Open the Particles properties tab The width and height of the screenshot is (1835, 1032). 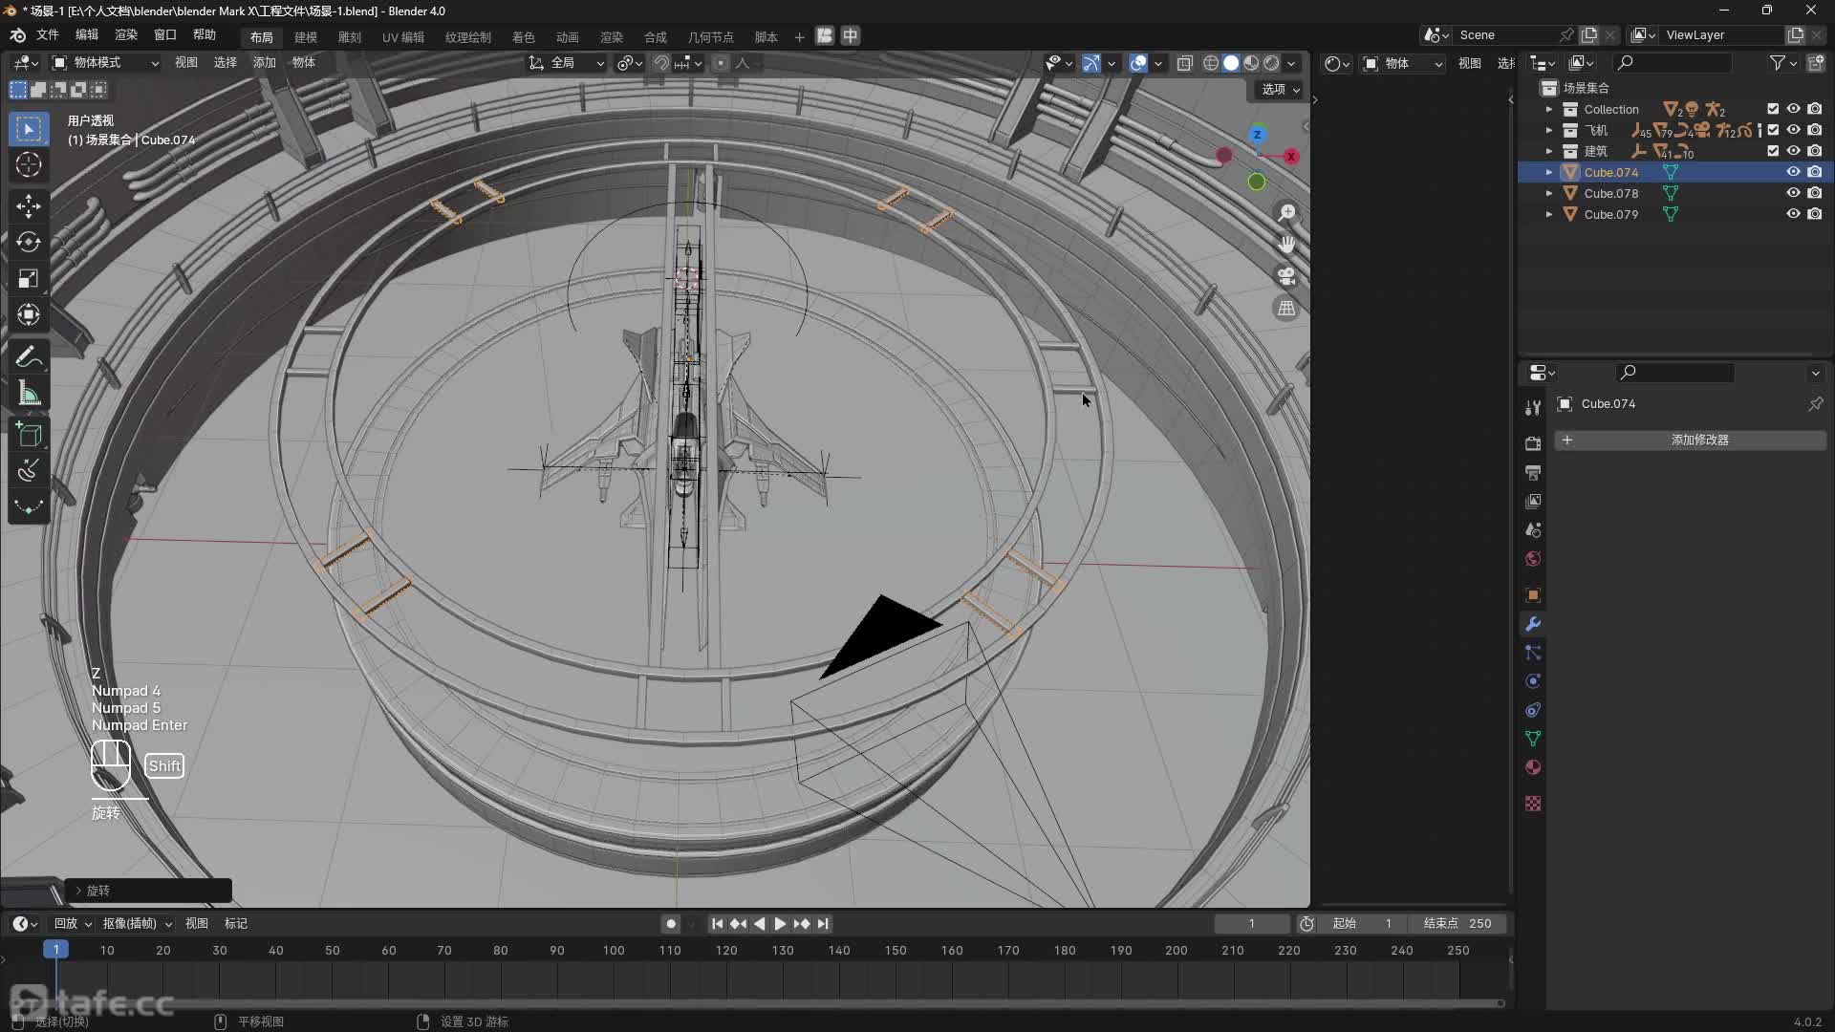[x=1533, y=652]
